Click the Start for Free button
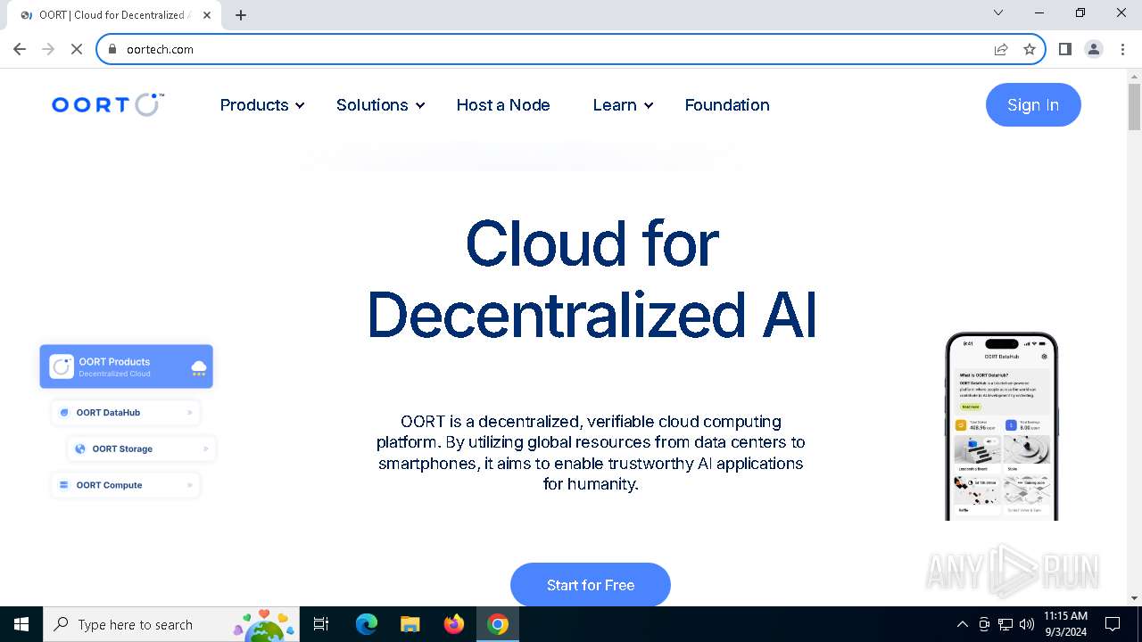Image resolution: width=1142 pixels, height=642 pixels. [x=591, y=585]
